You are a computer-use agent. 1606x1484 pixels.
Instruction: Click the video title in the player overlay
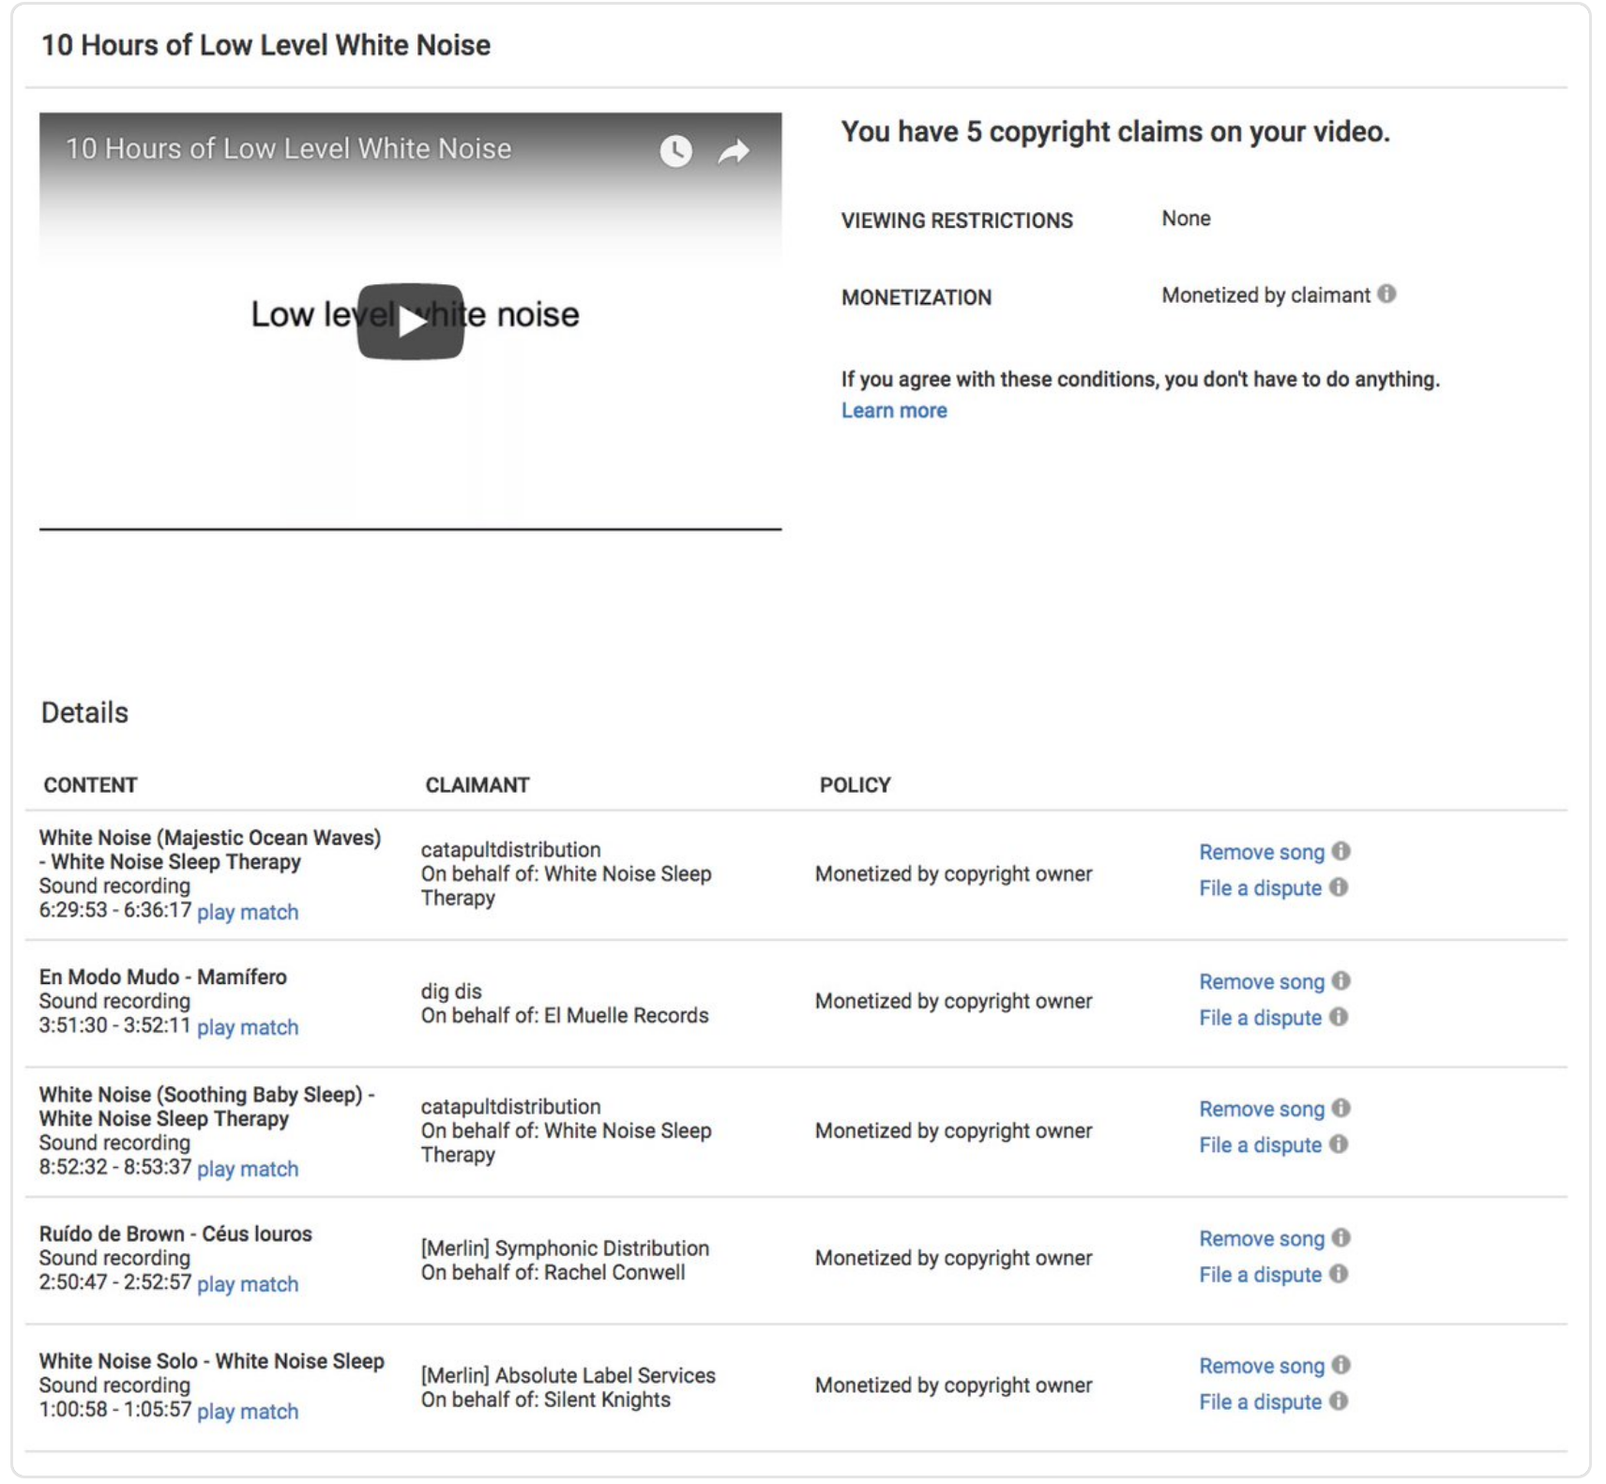point(288,149)
